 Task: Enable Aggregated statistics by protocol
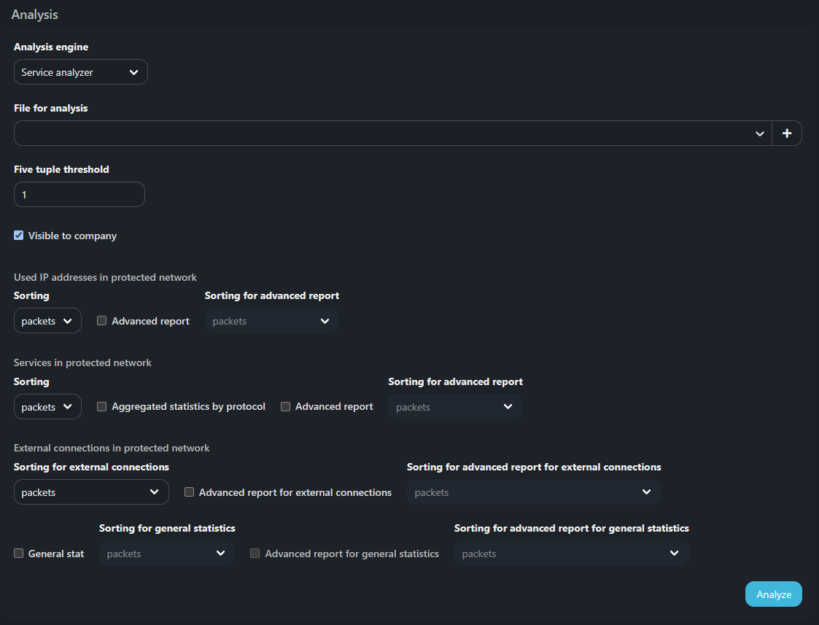tap(102, 406)
